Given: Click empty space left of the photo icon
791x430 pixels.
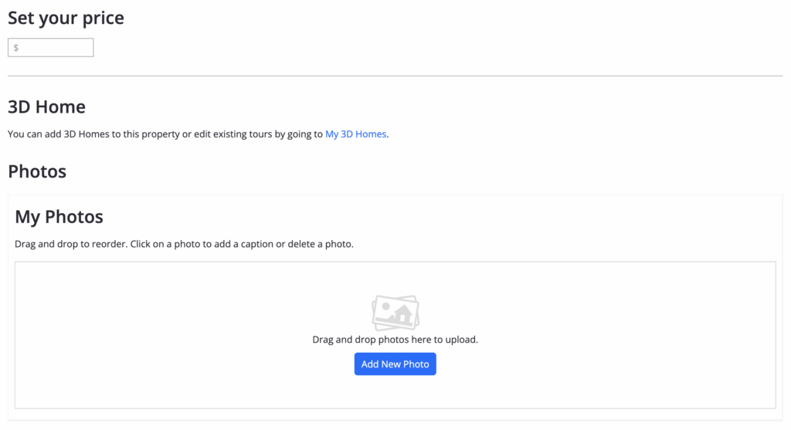Looking at the screenshot, I should coord(193,313).
